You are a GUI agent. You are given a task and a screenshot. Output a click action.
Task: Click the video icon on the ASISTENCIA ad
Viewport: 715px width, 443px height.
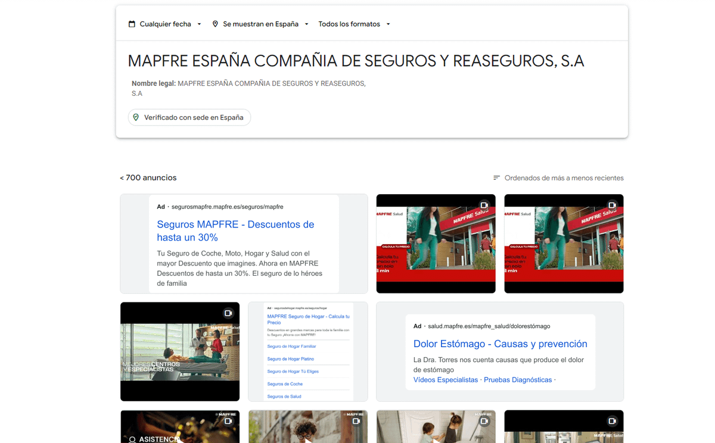pos(228,421)
